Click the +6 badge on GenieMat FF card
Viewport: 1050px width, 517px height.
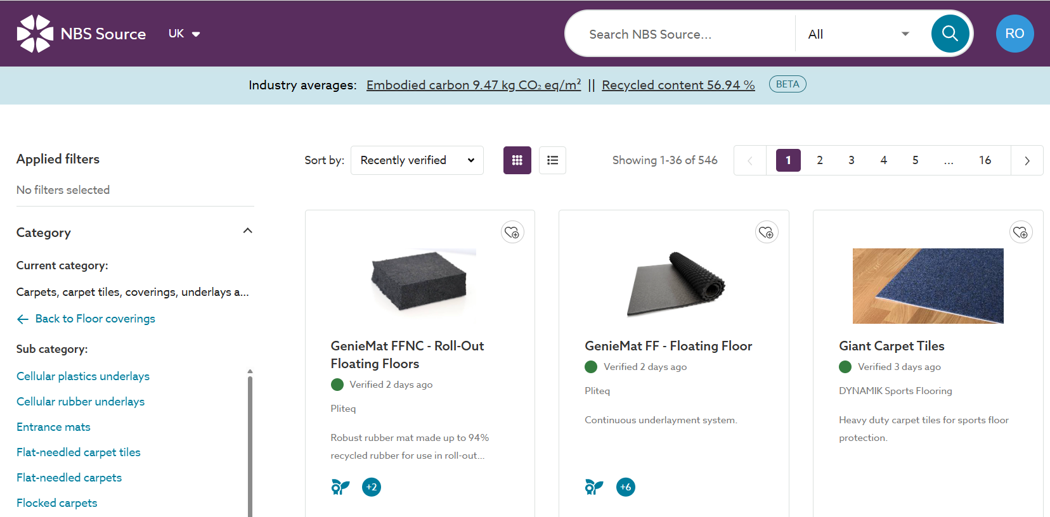[x=626, y=487]
